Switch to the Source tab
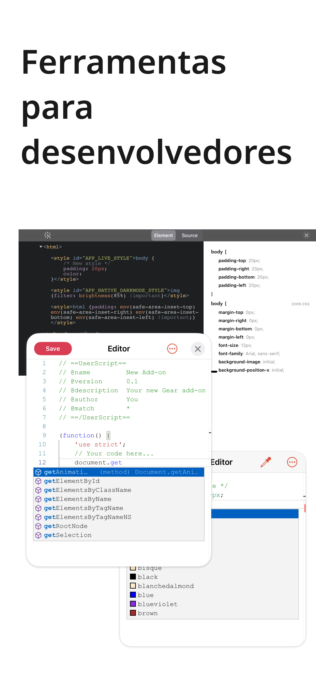The height and width of the screenshot is (685, 316). point(190,235)
